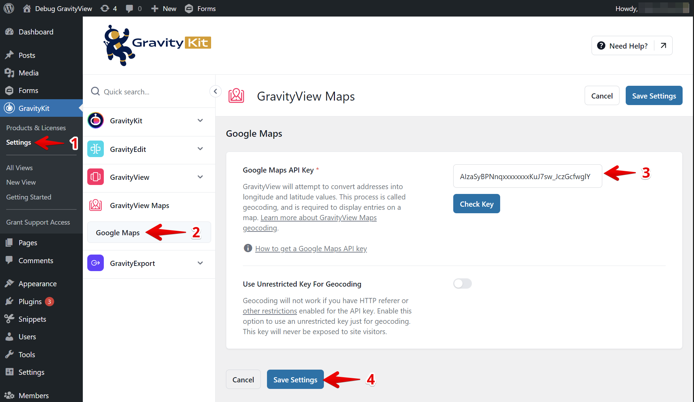Click the top Cancel button

[602, 95]
